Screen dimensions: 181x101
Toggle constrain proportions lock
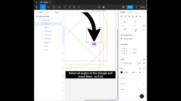pos(144,26)
